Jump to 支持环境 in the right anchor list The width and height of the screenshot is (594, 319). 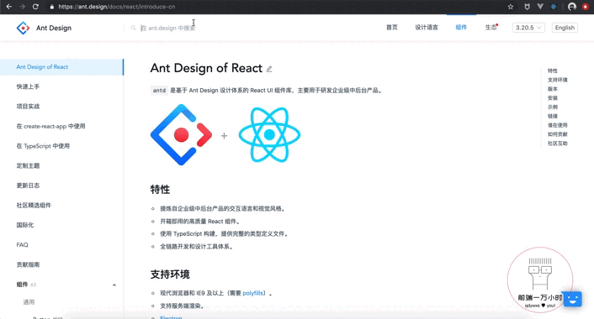pyautogui.click(x=557, y=80)
